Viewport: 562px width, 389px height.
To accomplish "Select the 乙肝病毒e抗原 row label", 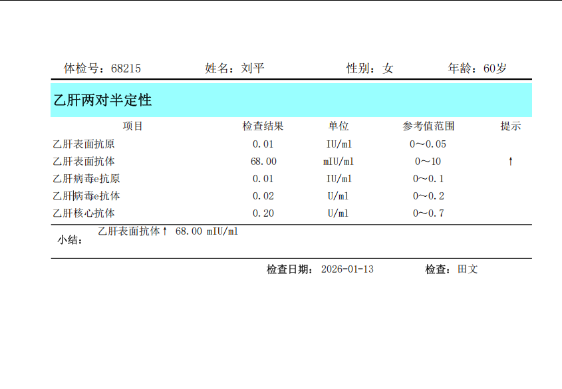I will (x=86, y=179).
